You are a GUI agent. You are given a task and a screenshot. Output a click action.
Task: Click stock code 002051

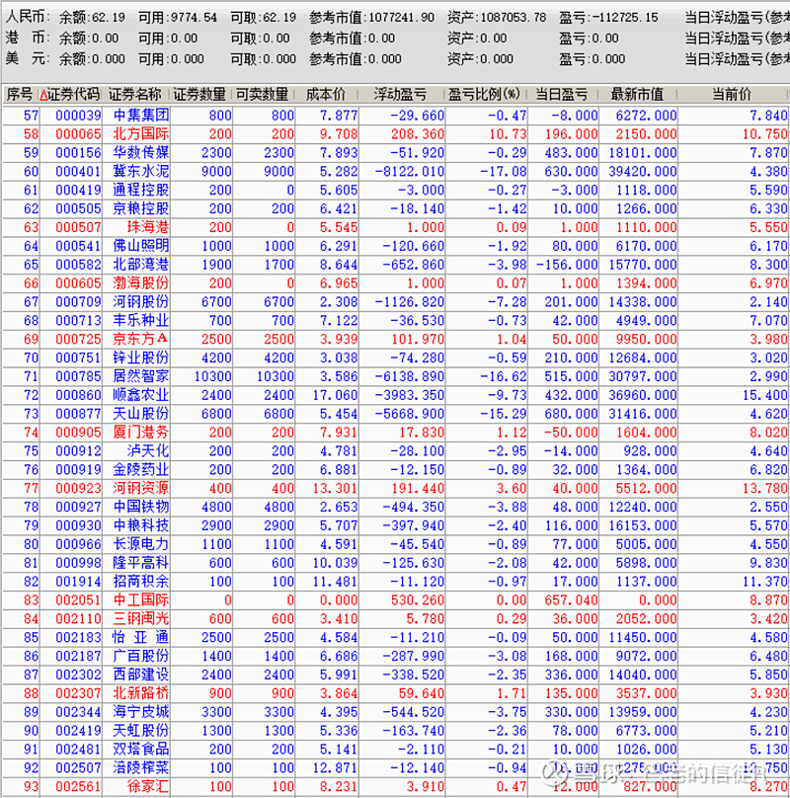78,600
